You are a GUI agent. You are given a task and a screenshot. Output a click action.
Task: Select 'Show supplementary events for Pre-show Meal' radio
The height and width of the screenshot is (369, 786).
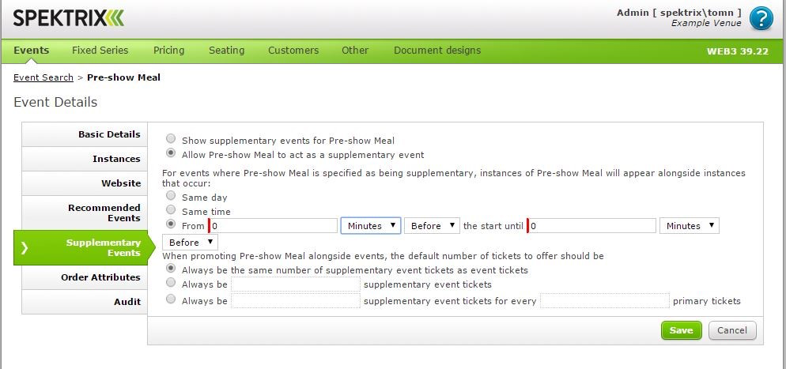click(171, 139)
